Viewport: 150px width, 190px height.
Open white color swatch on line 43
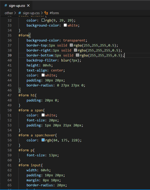coord(43,75)
